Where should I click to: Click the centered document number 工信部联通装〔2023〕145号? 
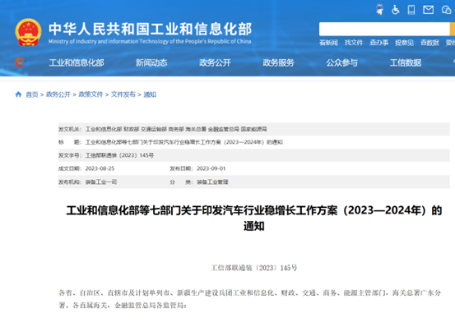[254, 268]
